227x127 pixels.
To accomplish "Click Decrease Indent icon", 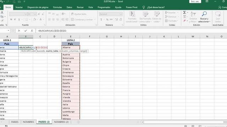I will tap(63, 19).
